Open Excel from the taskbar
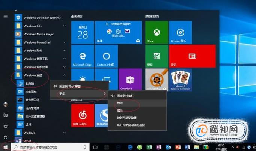Image resolution: width=256 pixels, height=151 pixels. [149, 147]
